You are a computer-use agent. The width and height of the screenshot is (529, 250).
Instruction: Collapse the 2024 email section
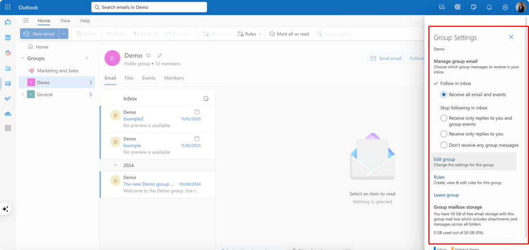pos(116,165)
